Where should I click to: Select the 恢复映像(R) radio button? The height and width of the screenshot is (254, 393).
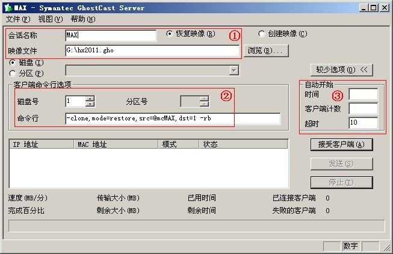[x=170, y=34]
